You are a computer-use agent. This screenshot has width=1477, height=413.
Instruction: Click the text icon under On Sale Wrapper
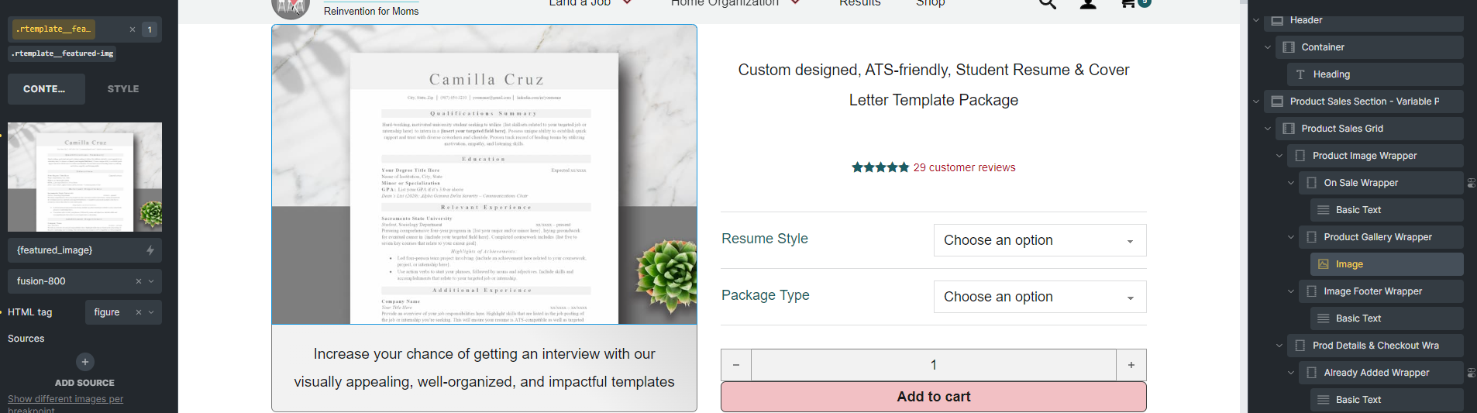[1323, 210]
